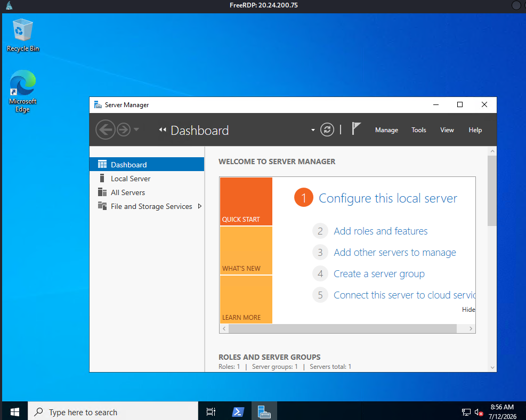Image resolution: width=526 pixels, height=420 pixels.
Task: Select All Servers in the navigation pane
Action: [147, 192]
